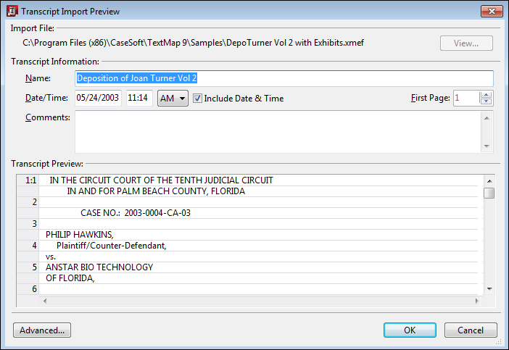This screenshot has height=350, width=509.
Task: Click the View... button for import file
Action: click(466, 43)
